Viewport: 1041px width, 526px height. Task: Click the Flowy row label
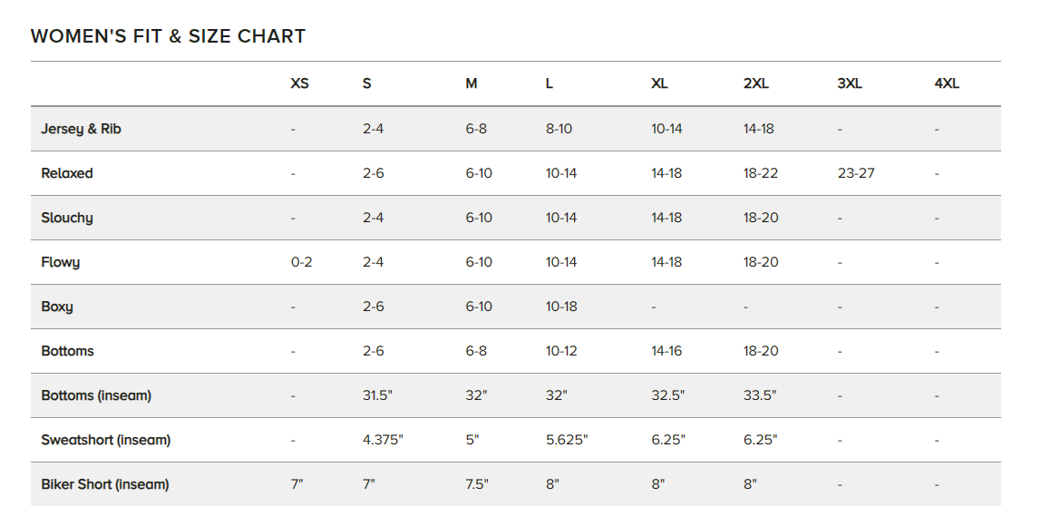tap(61, 262)
